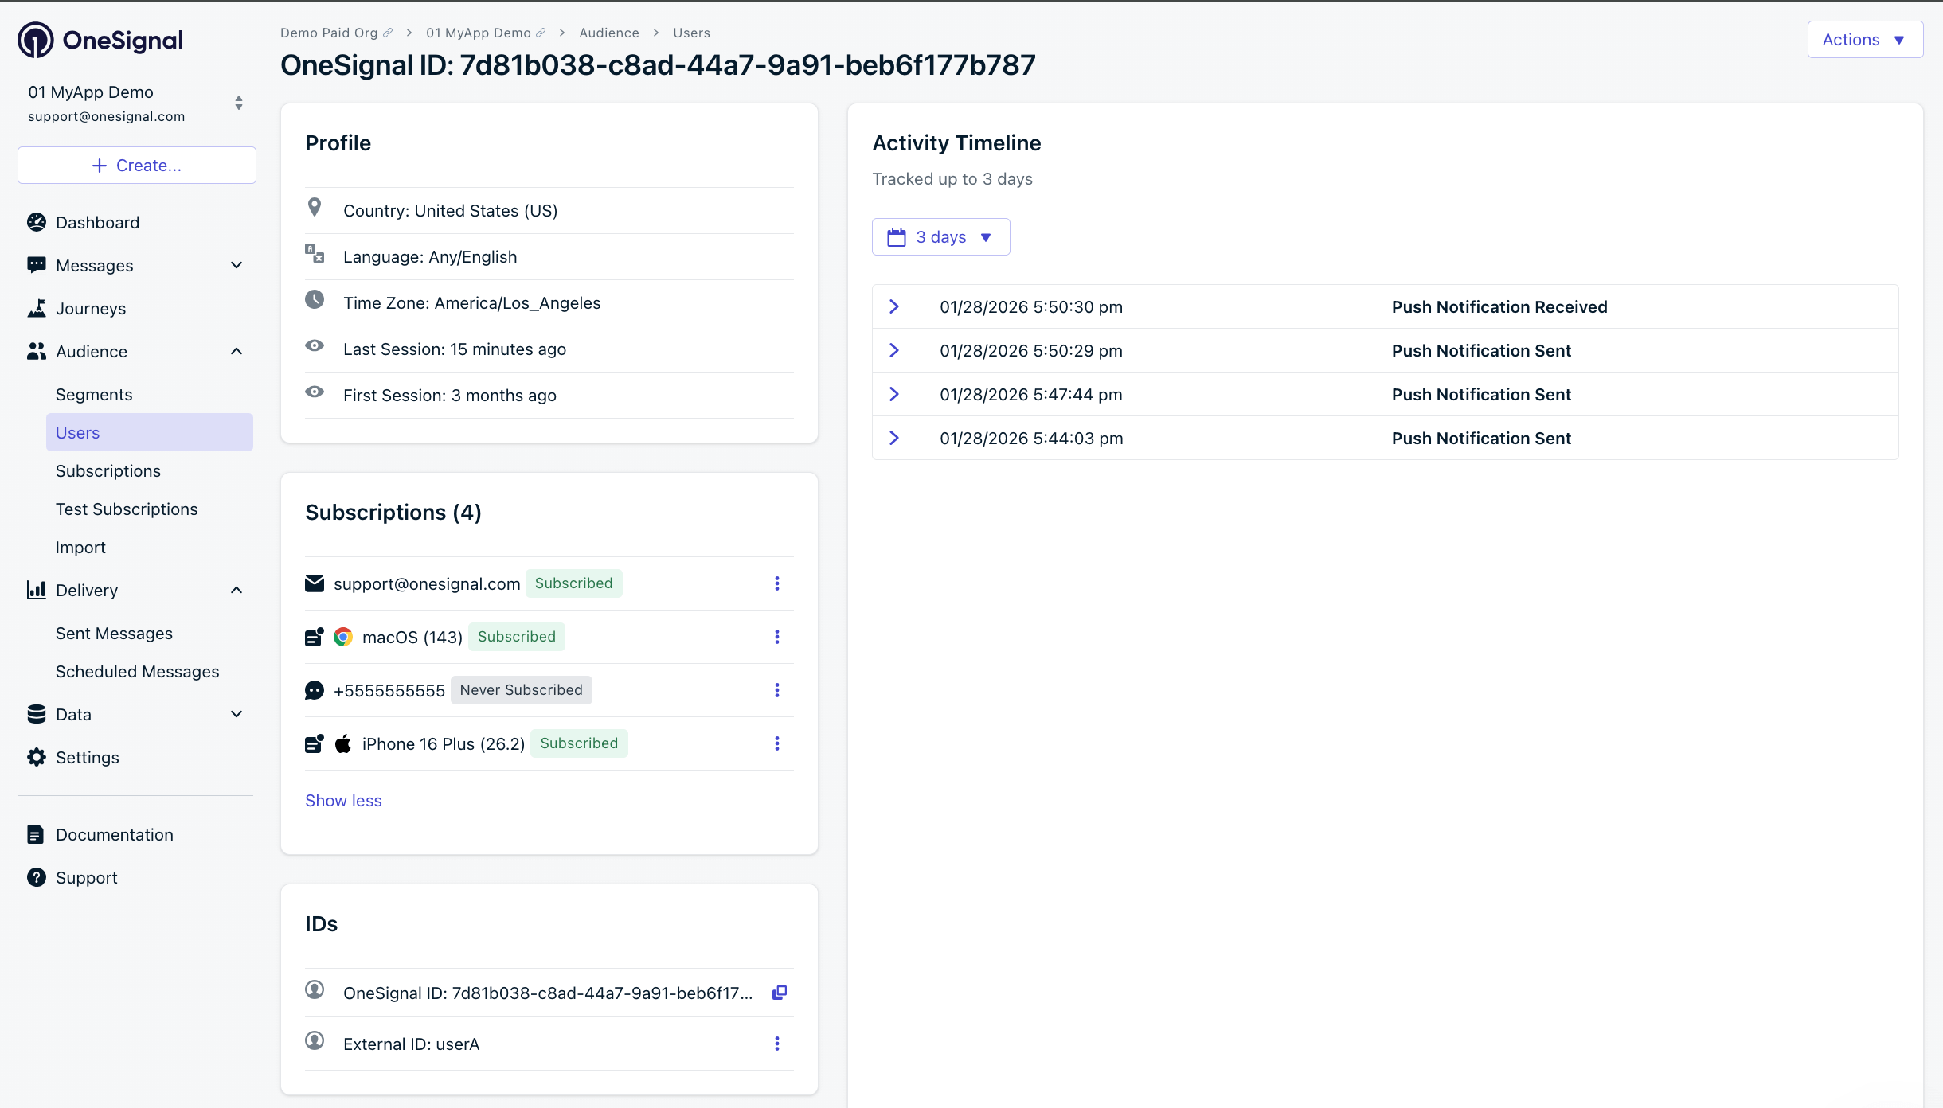Open the Data section icon
The width and height of the screenshot is (1943, 1108).
(x=37, y=714)
